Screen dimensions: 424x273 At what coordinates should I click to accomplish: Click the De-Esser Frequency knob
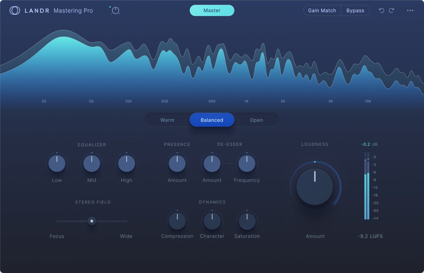tap(247, 163)
